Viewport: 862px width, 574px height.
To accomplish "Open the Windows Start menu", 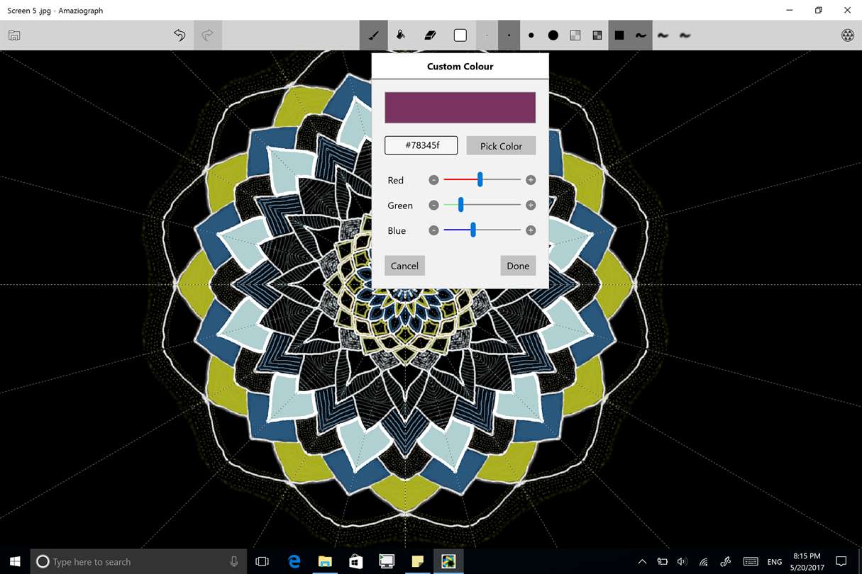I will tap(15, 561).
